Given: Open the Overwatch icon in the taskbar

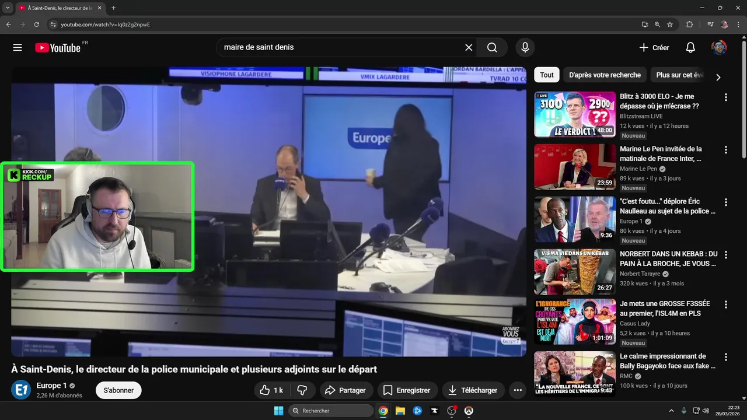Looking at the screenshot, I should pos(468,411).
